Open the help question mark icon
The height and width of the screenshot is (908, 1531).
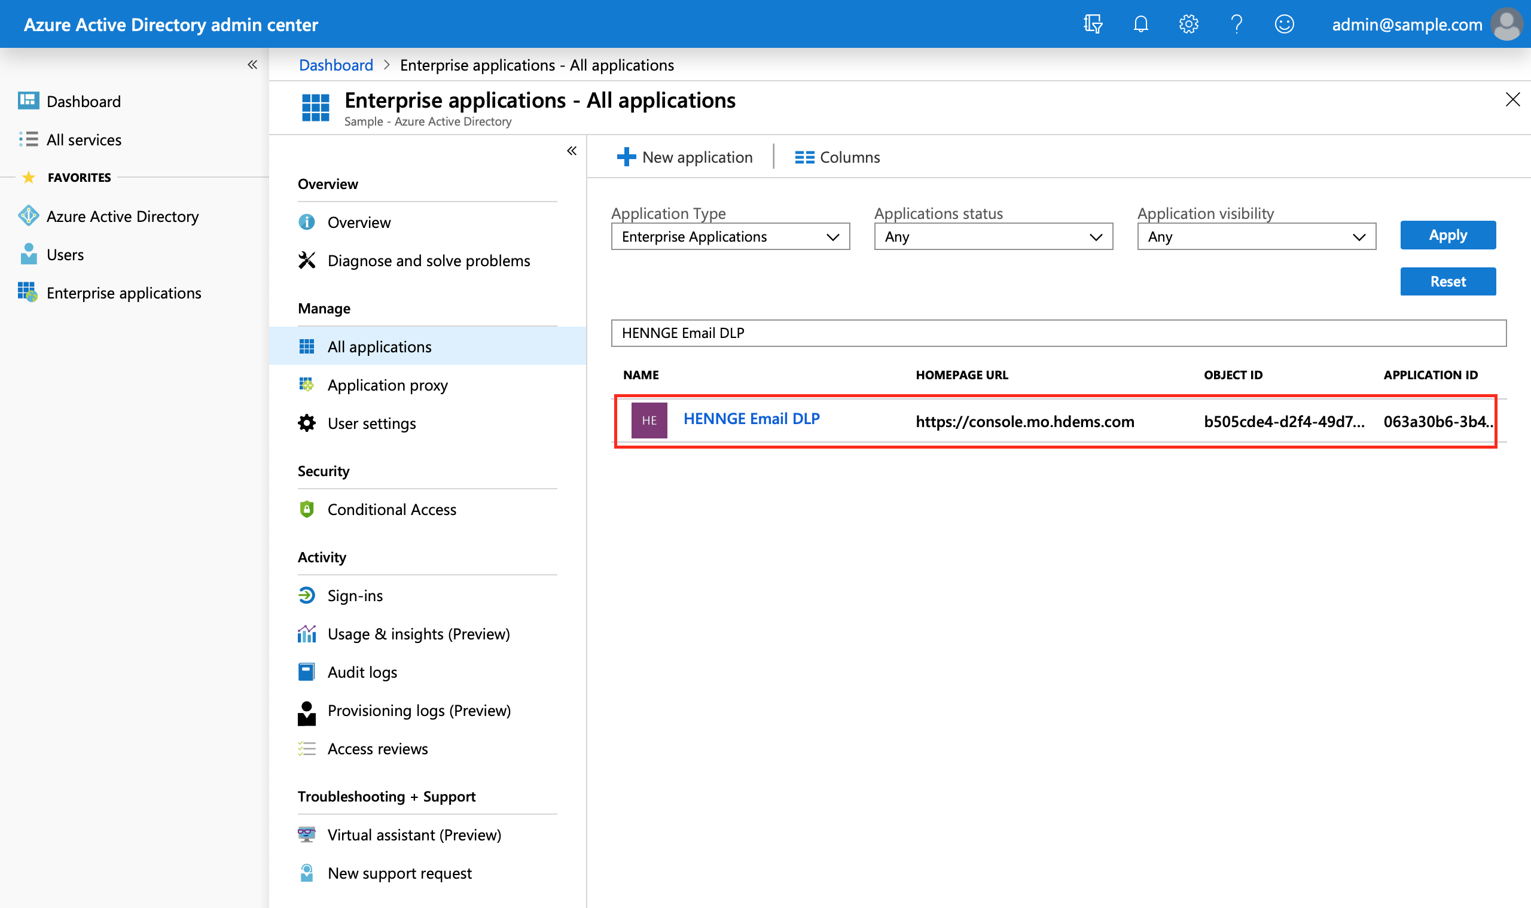(x=1236, y=25)
